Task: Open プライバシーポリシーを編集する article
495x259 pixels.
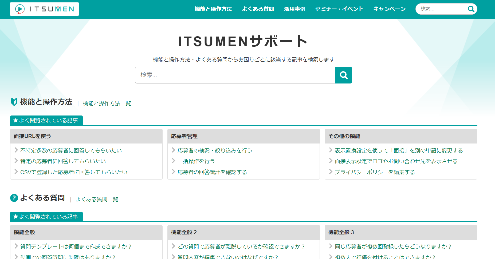Action: point(375,172)
